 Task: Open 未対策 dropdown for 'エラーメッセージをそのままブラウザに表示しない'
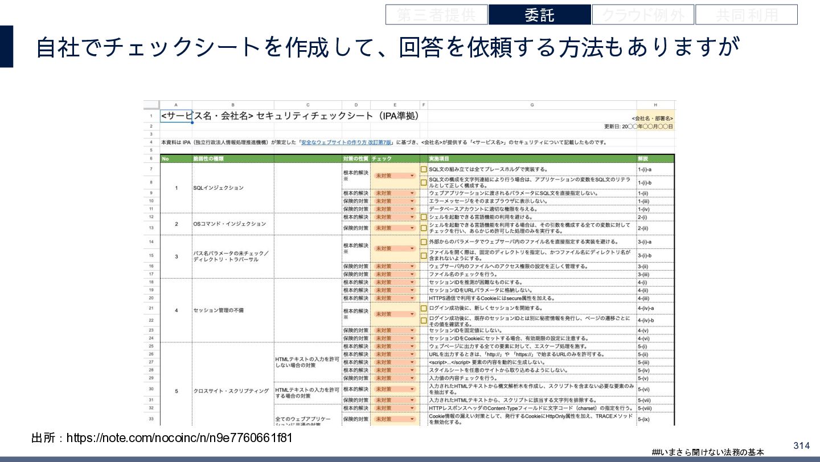coord(395,201)
